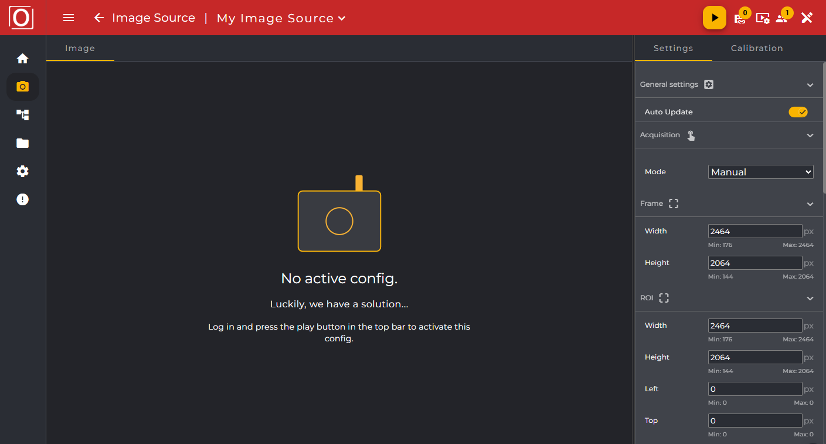View notifications via the alert sidebar icon
Viewport: 826px width, 444px height.
22,199
